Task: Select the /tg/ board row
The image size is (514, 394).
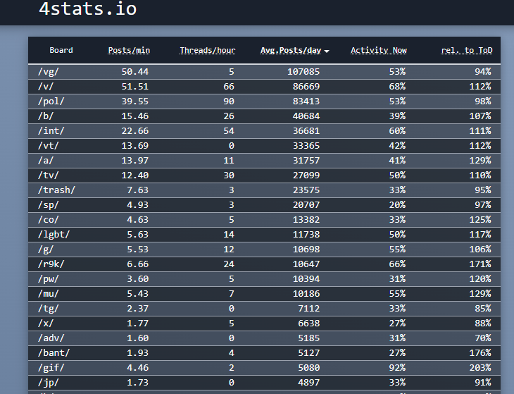Action: [x=264, y=309]
